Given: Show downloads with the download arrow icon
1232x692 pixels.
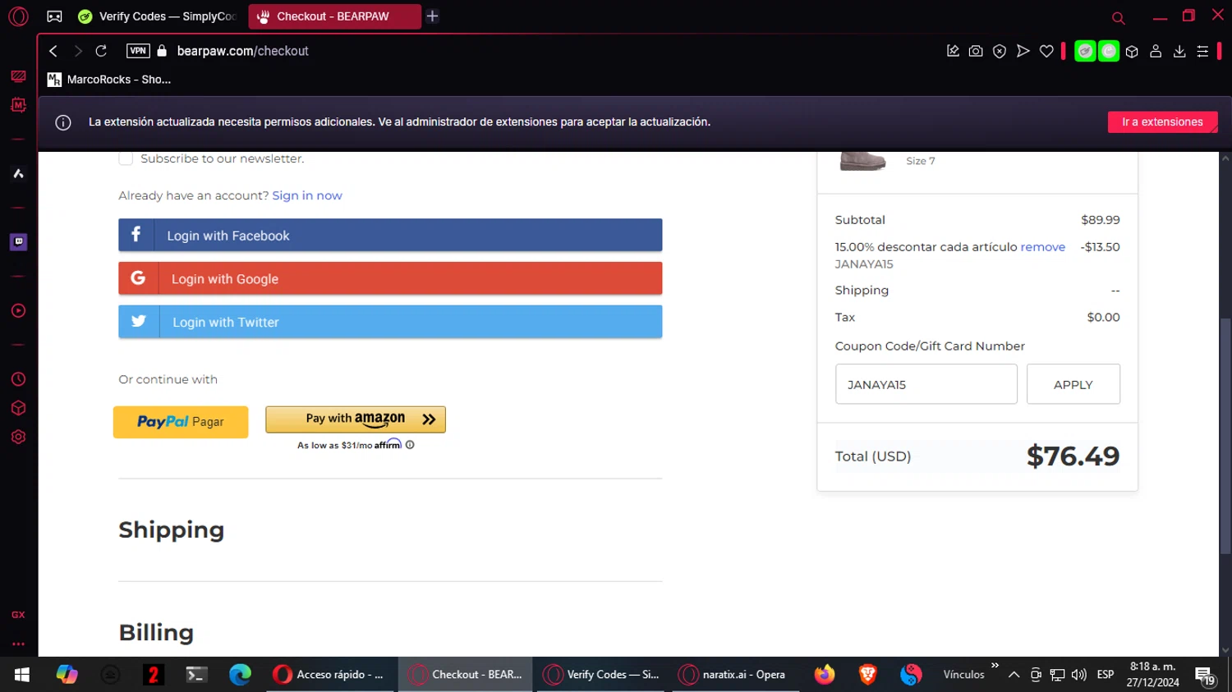Looking at the screenshot, I should [1179, 51].
